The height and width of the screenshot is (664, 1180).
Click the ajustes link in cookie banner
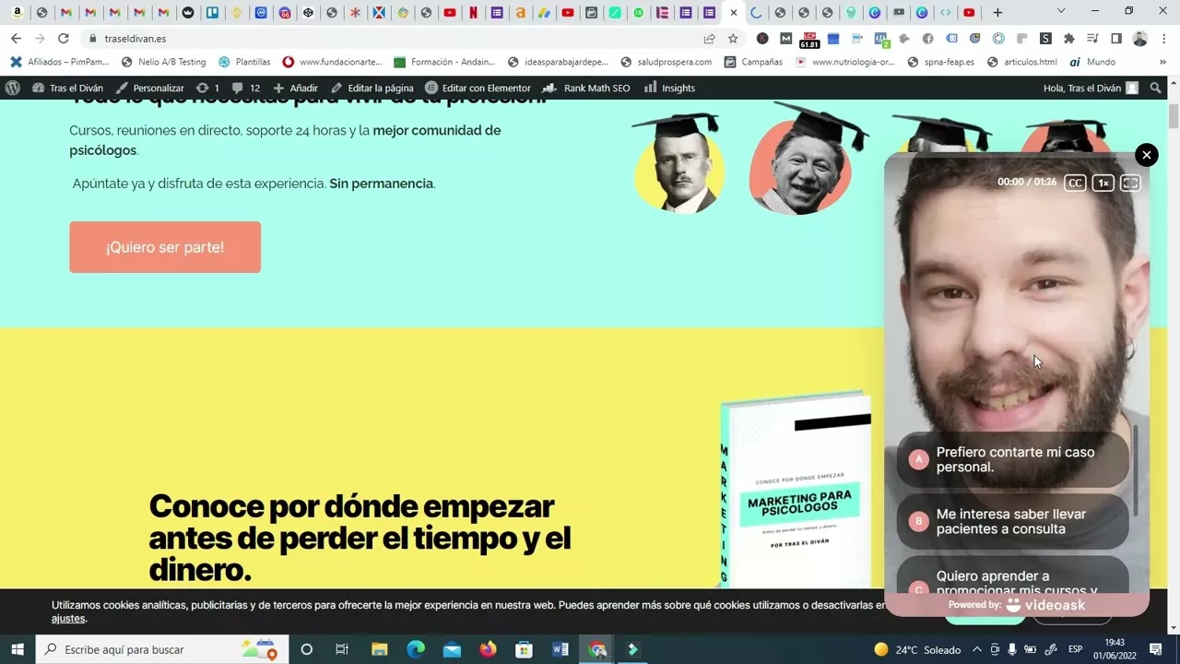coord(68,619)
